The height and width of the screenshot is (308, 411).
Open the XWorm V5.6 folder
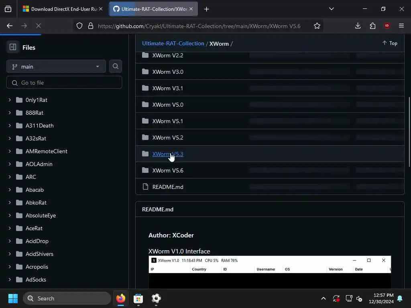[168, 170]
